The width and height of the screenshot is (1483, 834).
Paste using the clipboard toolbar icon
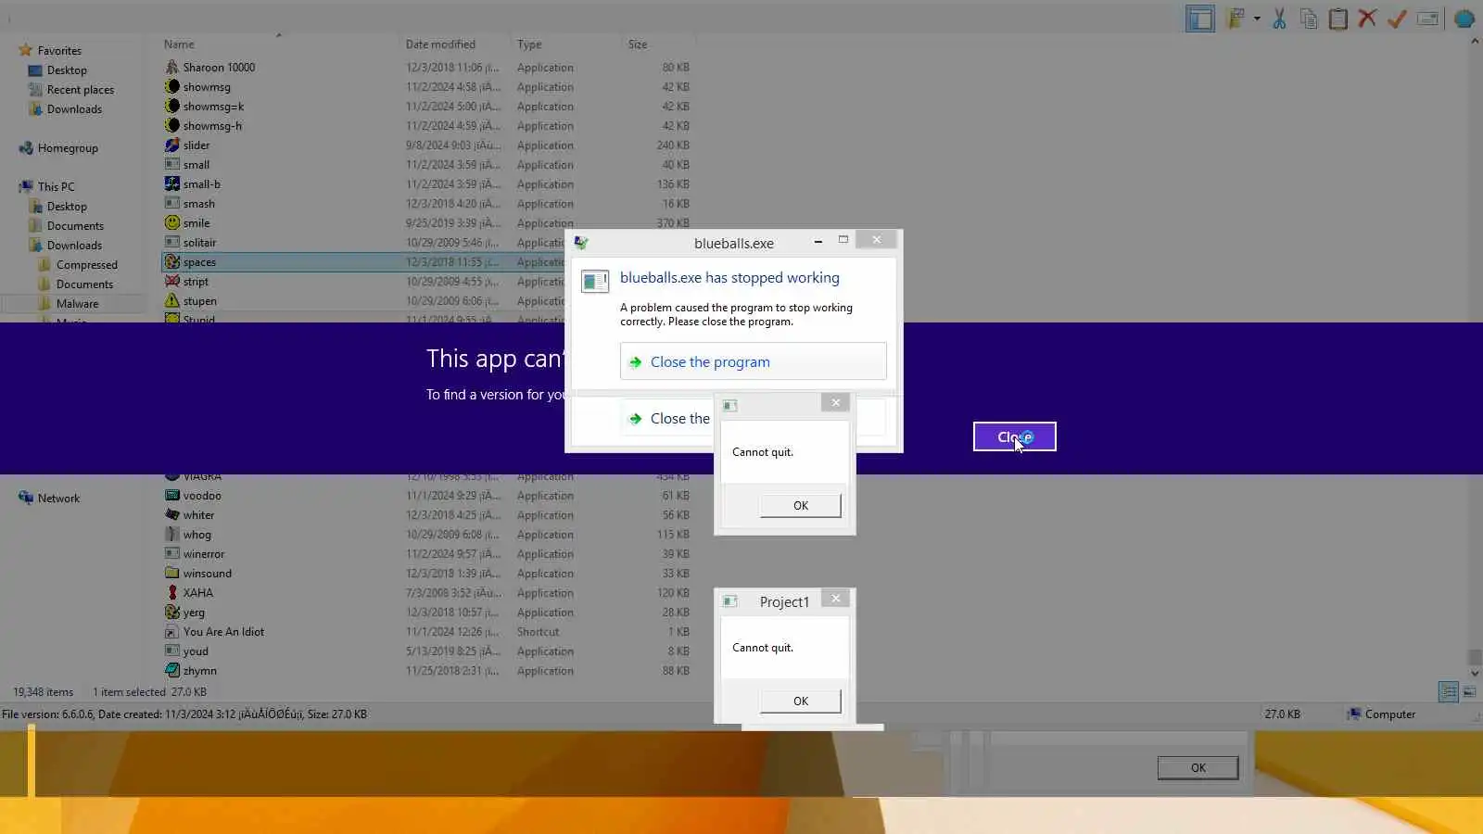1337,19
